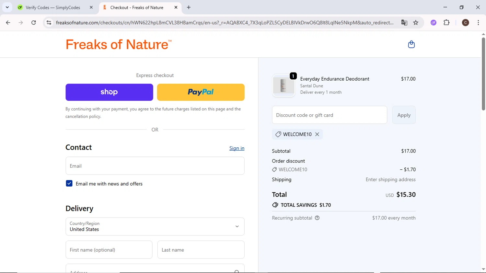Click the Enter shipping address text
This screenshot has width=486, height=273.
click(391, 179)
